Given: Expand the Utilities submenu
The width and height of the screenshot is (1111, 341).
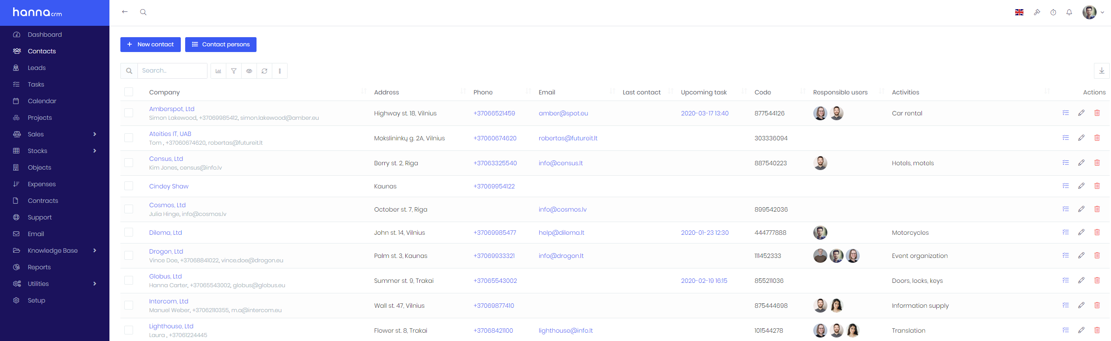Looking at the screenshot, I should point(95,284).
